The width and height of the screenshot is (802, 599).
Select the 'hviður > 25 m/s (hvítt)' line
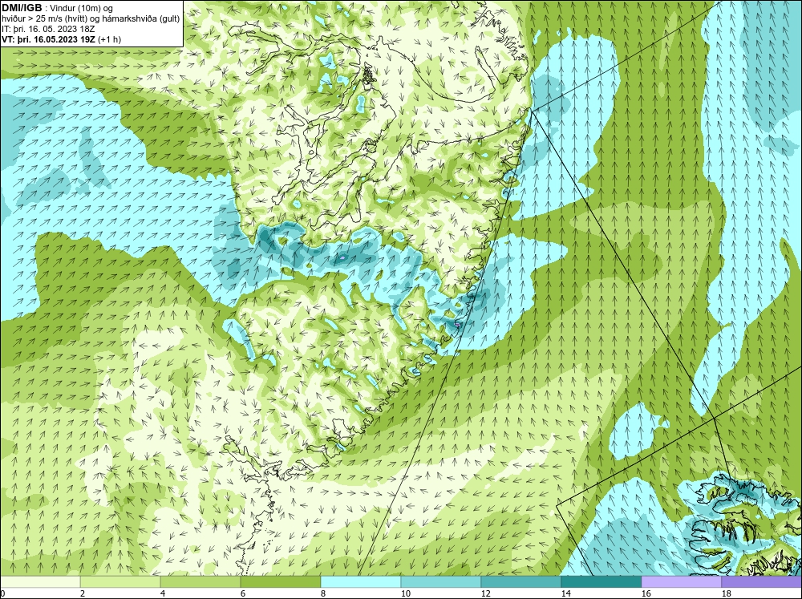(x=44, y=18)
